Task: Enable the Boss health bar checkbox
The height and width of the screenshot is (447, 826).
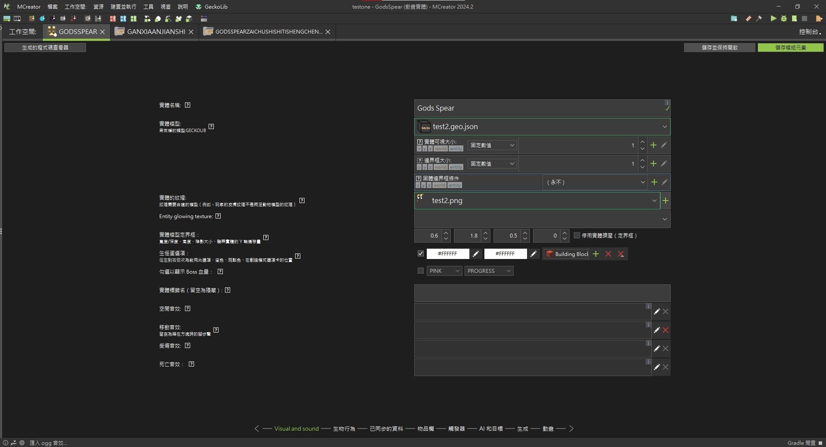Action: (x=421, y=271)
